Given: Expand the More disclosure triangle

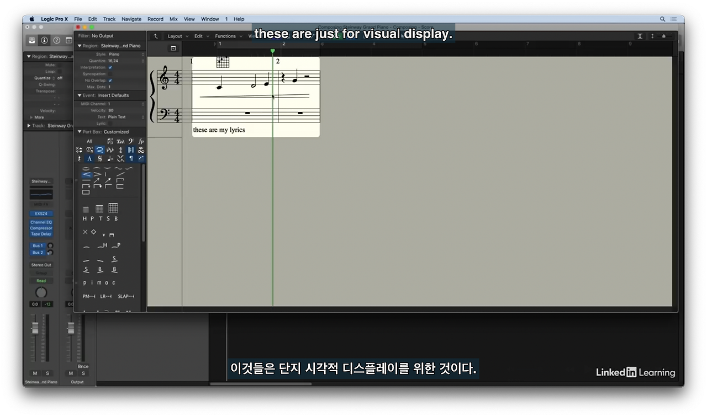Looking at the screenshot, I should 31,117.
